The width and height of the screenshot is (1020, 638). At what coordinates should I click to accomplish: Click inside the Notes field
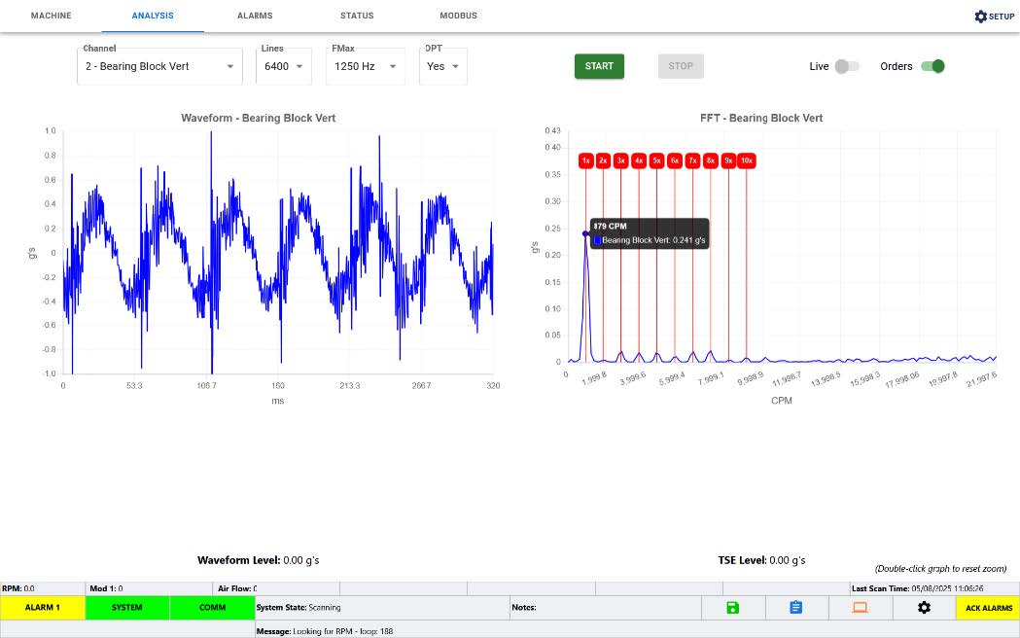click(603, 607)
